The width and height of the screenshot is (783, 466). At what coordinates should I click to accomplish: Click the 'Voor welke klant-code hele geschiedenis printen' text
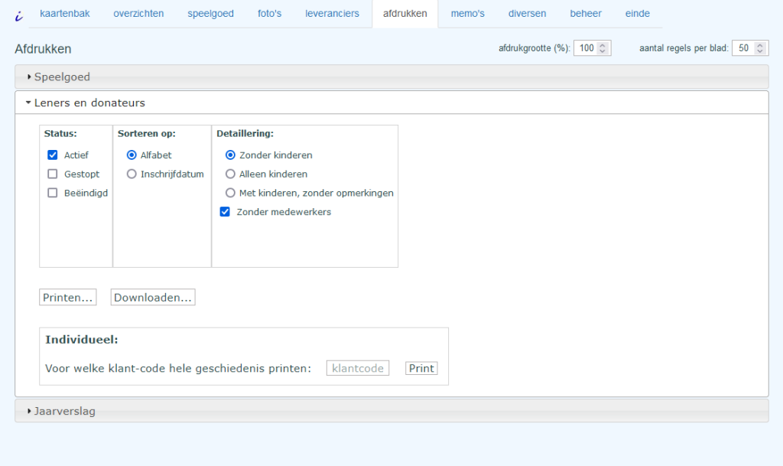click(x=178, y=369)
